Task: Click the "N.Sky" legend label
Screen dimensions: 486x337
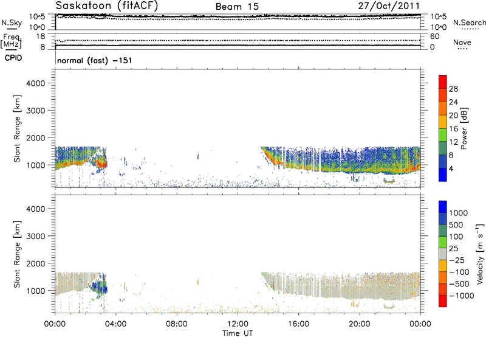Action: pyautogui.click(x=12, y=23)
